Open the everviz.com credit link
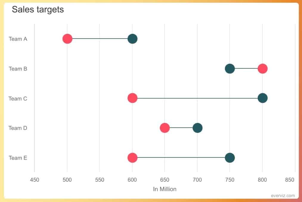Image resolution: width=302 pixels, height=202 pixels. point(283,196)
